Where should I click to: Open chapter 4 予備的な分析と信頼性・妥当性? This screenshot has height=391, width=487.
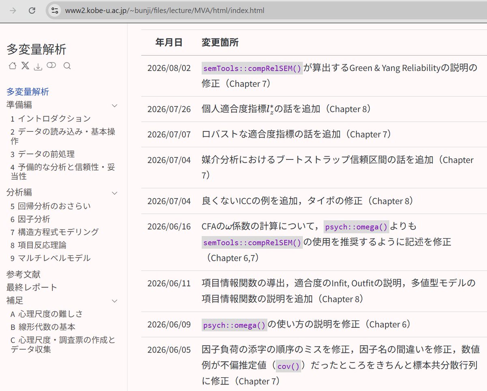[63, 171]
